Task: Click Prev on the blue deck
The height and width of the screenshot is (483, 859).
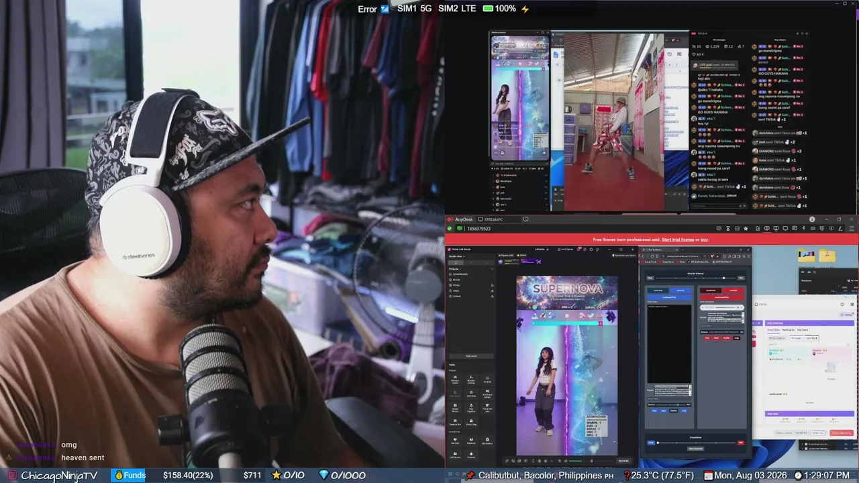Action: [653, 411]
